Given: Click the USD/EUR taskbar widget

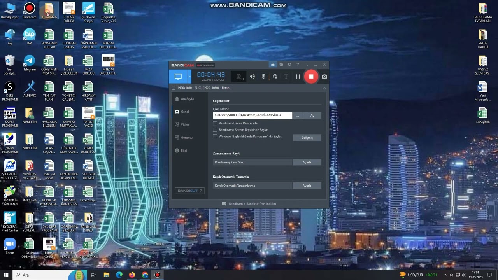Looking at the screenshot, I should click(x=418, y=275).
